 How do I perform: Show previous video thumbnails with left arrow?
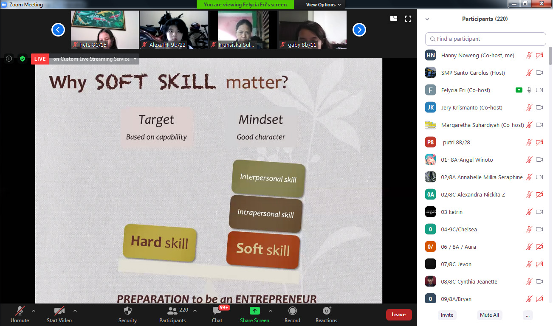pyautogui.click(x=58, y=30)
